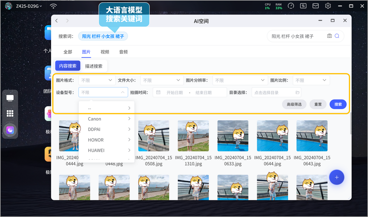This screenshot has width=368, height=217.
Task: Click the WiFi icon in the top bar
Action: (x=53, y=6)
